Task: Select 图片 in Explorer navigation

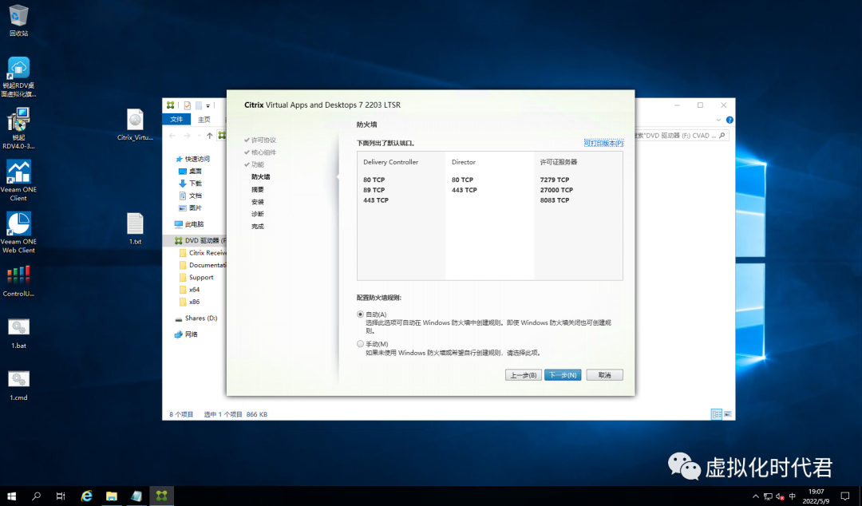Action: click(x=196, y=208)
